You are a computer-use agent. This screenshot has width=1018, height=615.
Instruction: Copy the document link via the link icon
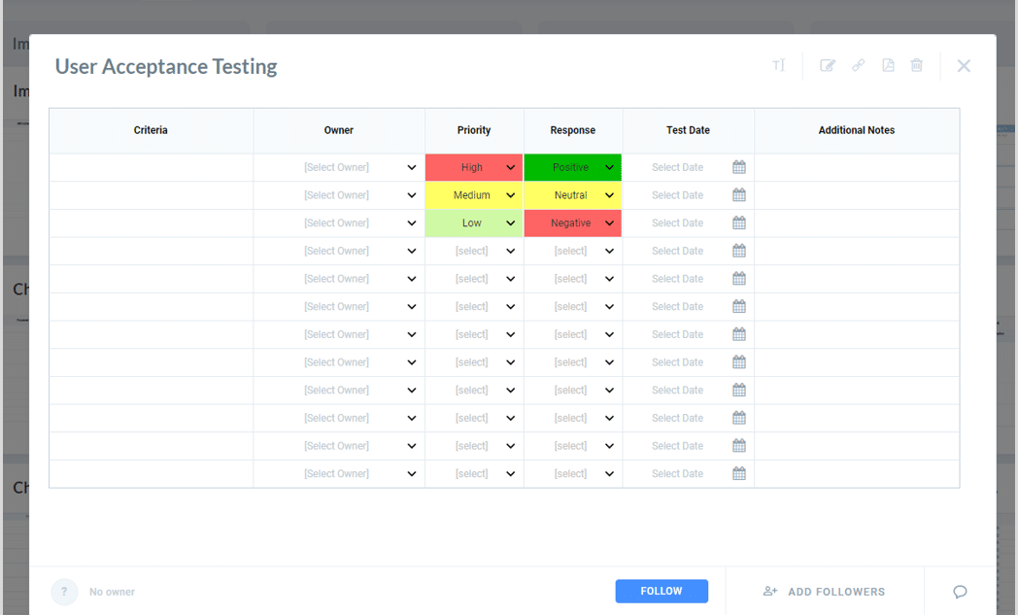pyautogui.click(x=858, y=65)
